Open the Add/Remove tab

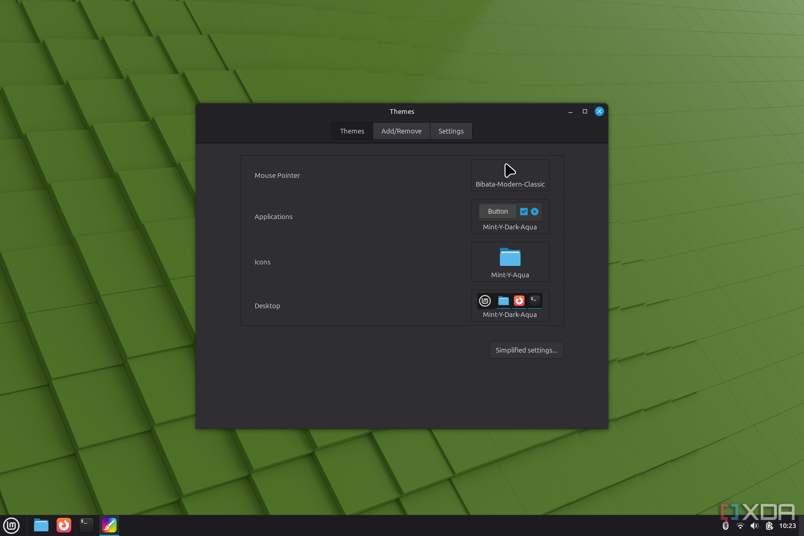[401, 131]
